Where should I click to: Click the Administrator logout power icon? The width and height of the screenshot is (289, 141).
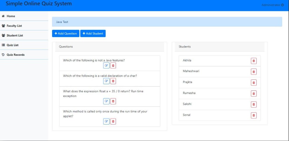click(x=283, y=5)
